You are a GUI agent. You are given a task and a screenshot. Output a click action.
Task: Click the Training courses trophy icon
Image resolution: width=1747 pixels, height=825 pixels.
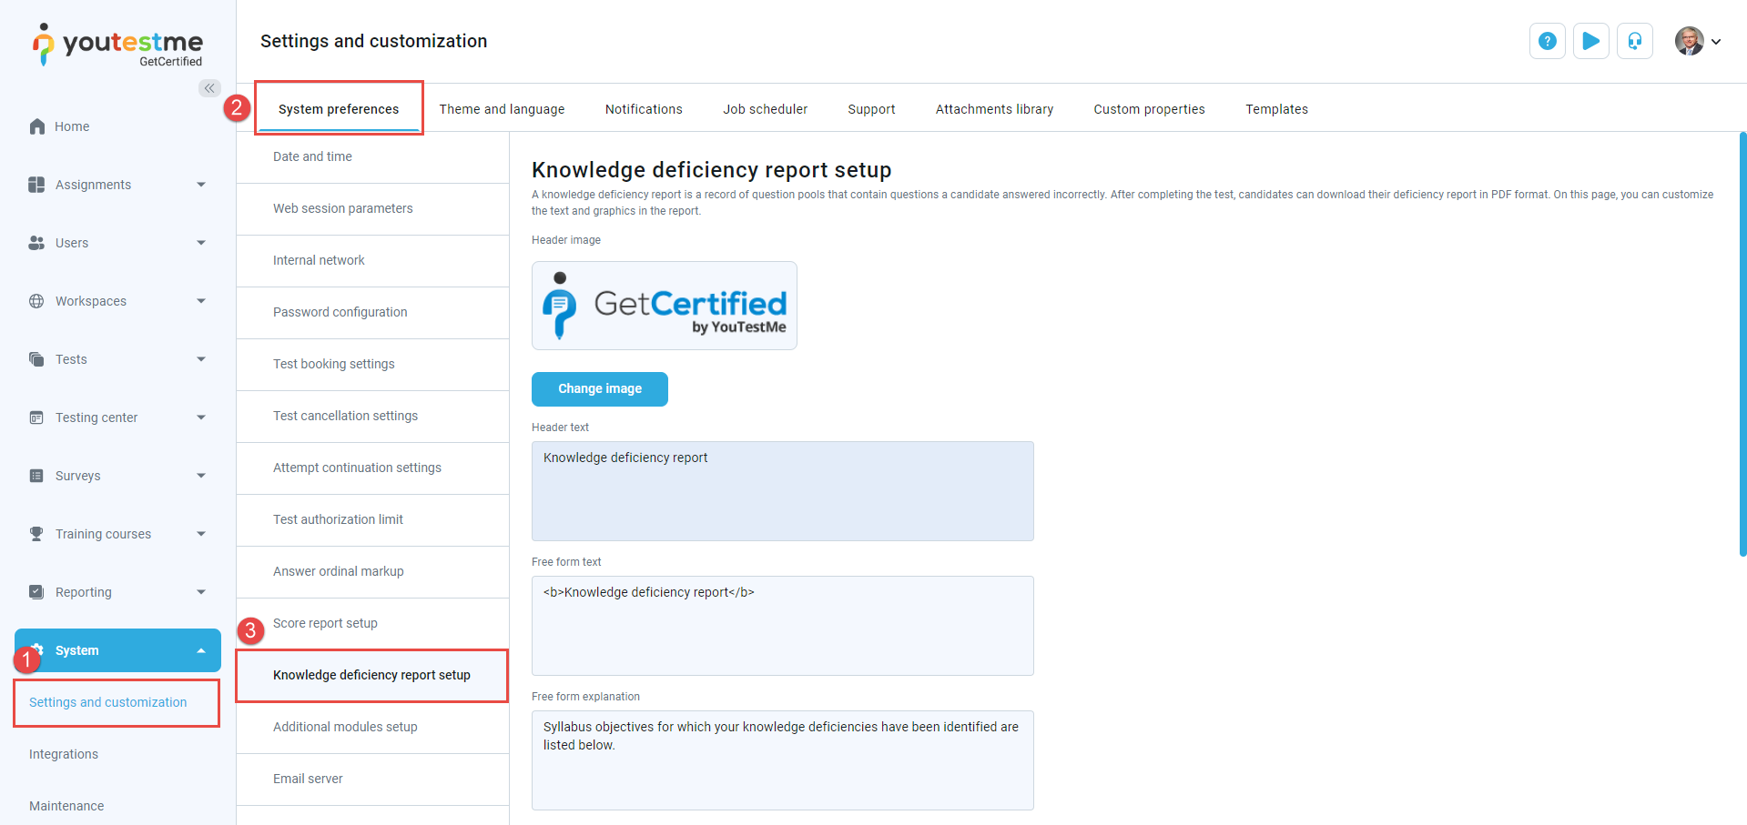click(36, 534)
